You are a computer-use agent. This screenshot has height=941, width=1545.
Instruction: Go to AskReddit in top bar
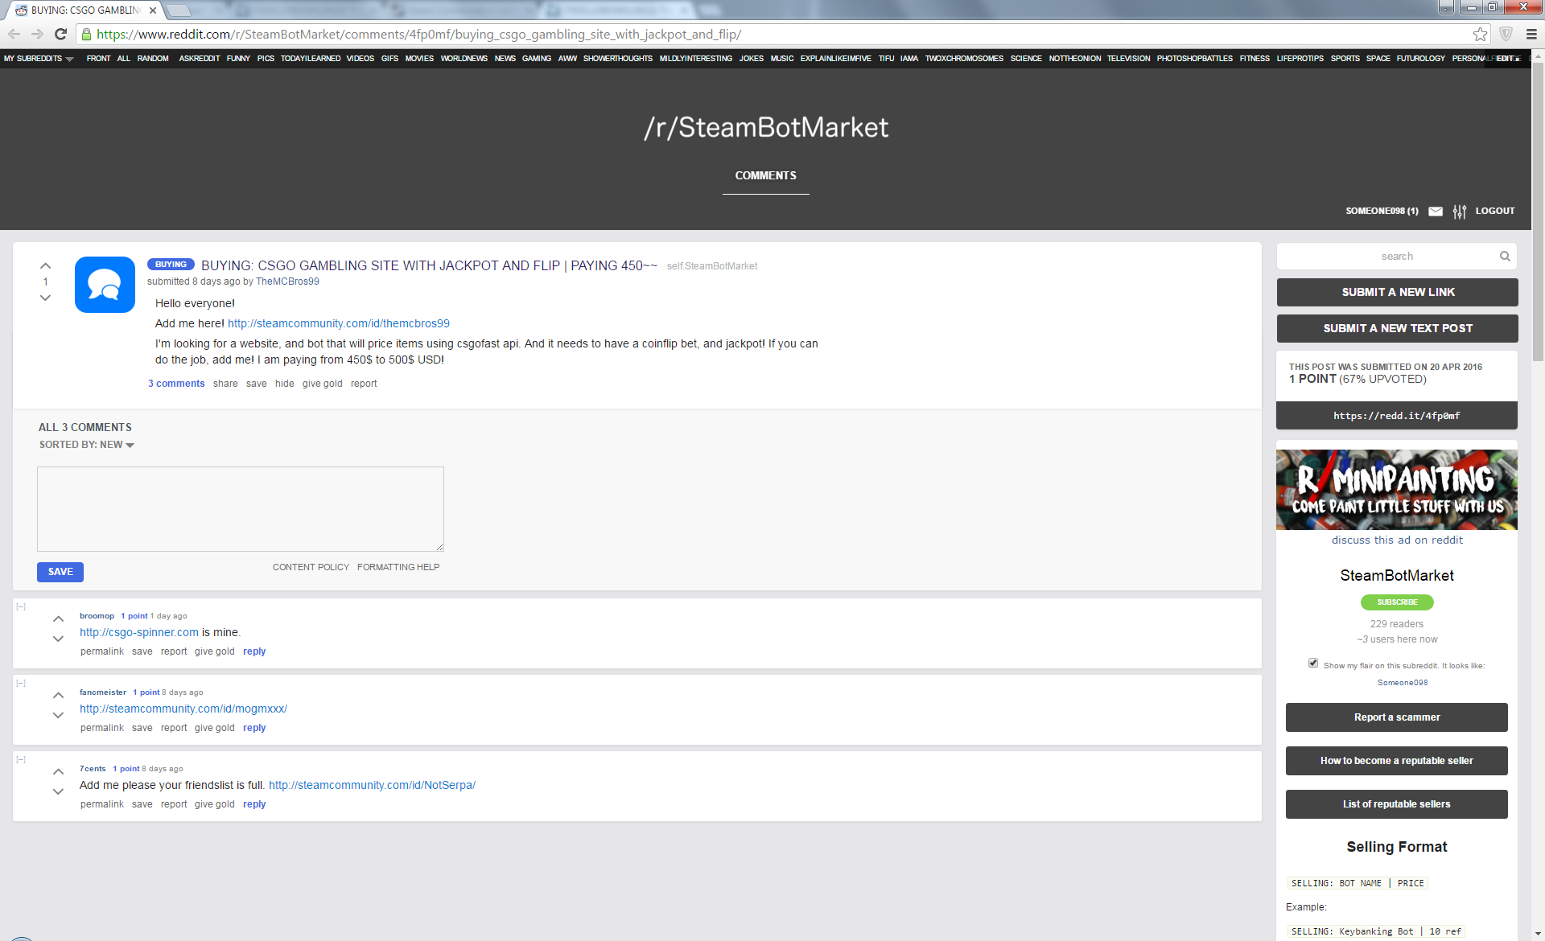[x=199, y=59]
